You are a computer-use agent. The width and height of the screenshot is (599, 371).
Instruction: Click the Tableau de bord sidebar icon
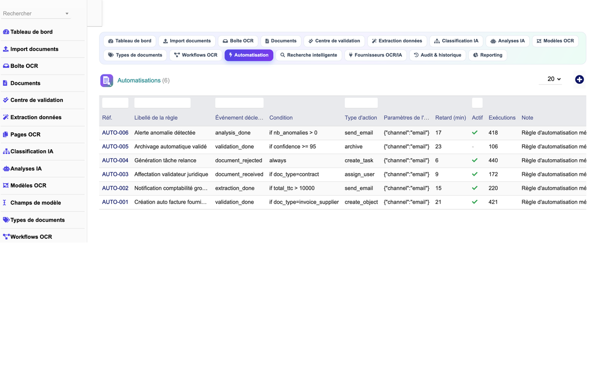pyautogui.click(x=6, y=32)
